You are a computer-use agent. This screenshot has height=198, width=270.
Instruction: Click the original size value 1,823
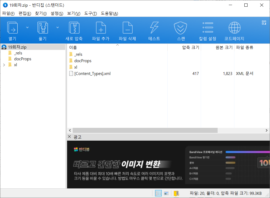coord(228,74)
